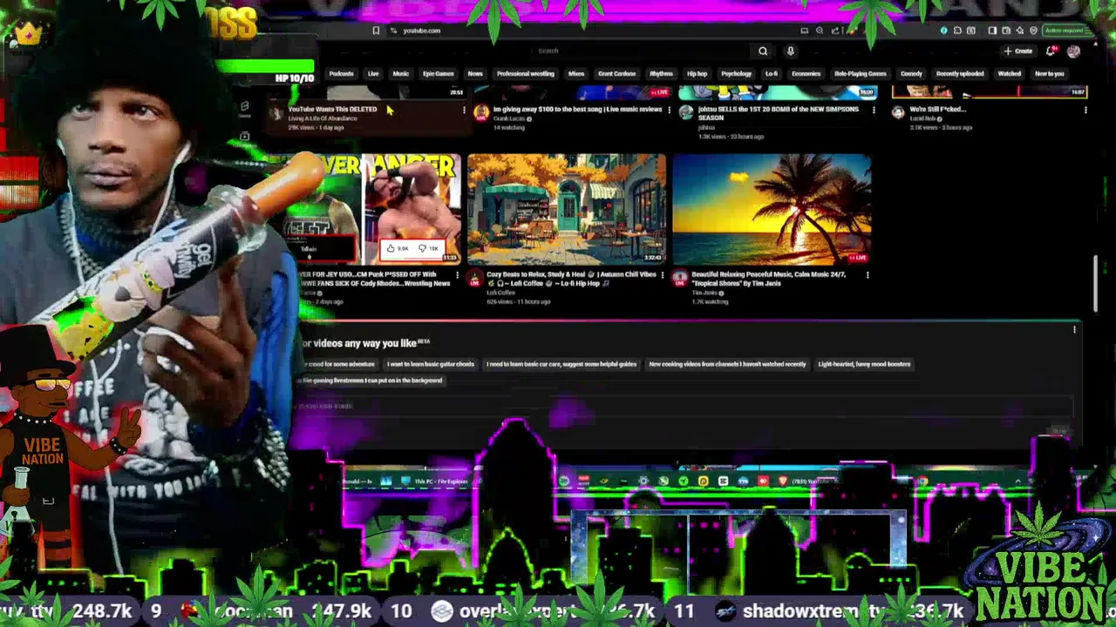Click the describe-video prompt input

[684, 407]
